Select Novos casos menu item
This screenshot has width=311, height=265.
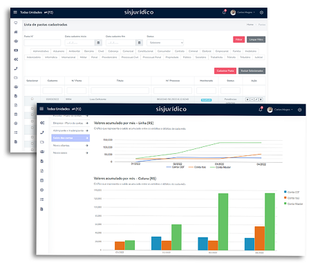click(x=70, y=153)
